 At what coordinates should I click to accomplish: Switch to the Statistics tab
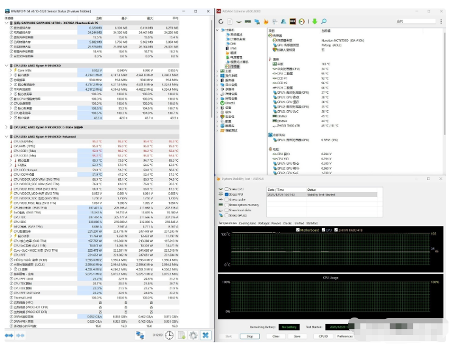[312, 223]
